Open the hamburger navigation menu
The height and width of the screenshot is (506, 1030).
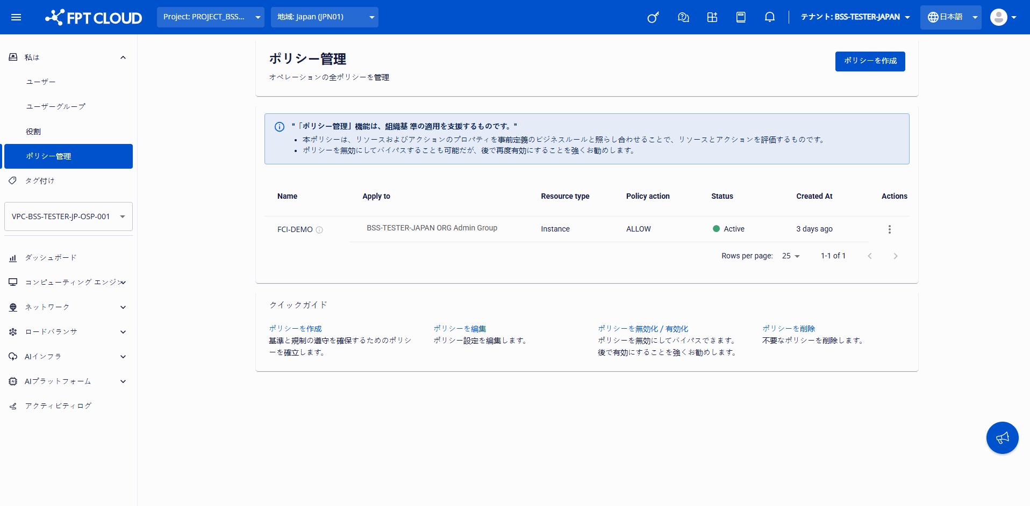click(16, 17)
